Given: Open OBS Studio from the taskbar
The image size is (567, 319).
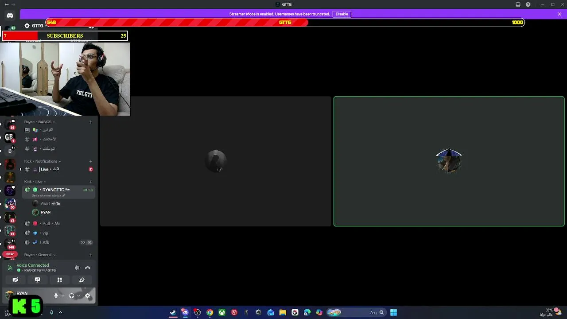Looking at the screenshot, I should pyautogui.click(x=197, y=312).
